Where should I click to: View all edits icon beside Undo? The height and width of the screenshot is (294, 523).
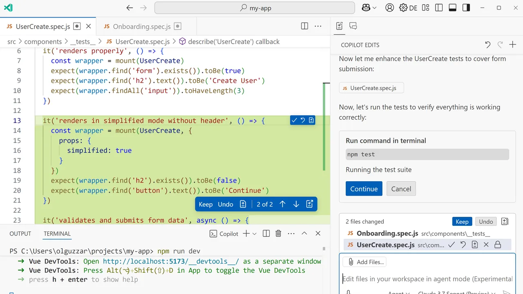coord(505,221)
